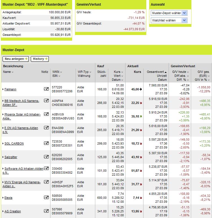Screen dimensions: 212x218
Task: Sort by WP-Typ column arrow
Action: 90,72
